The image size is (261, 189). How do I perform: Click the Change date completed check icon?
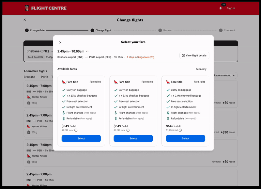coord(27,30)
